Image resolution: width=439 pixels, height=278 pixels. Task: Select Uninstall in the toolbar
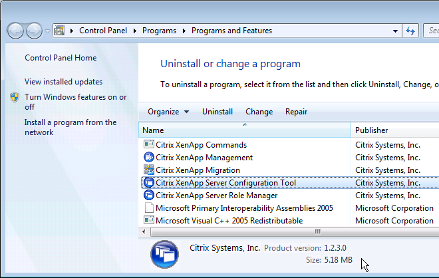click(218, 112)
